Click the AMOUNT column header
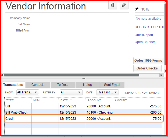This screenshot has height=137, width=168. 121,100
